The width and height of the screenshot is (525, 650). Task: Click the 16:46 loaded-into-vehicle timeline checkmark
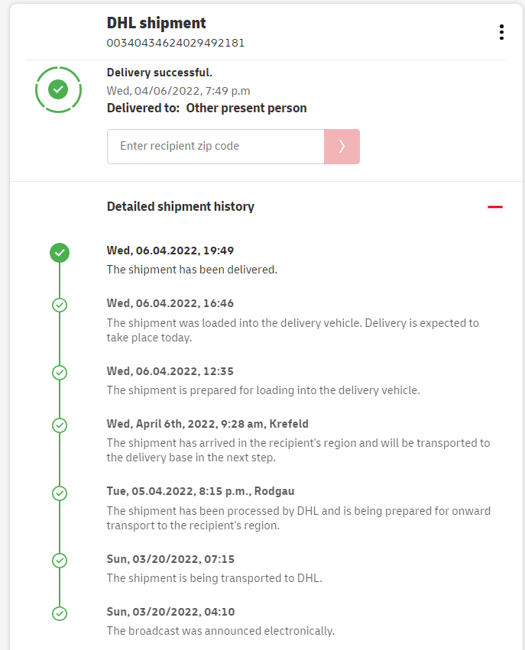pyautogui.click(x=60, y=305)
